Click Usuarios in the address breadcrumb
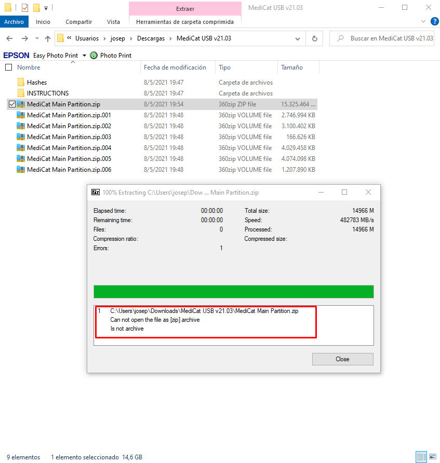The image size is (440, 463). 87,38
